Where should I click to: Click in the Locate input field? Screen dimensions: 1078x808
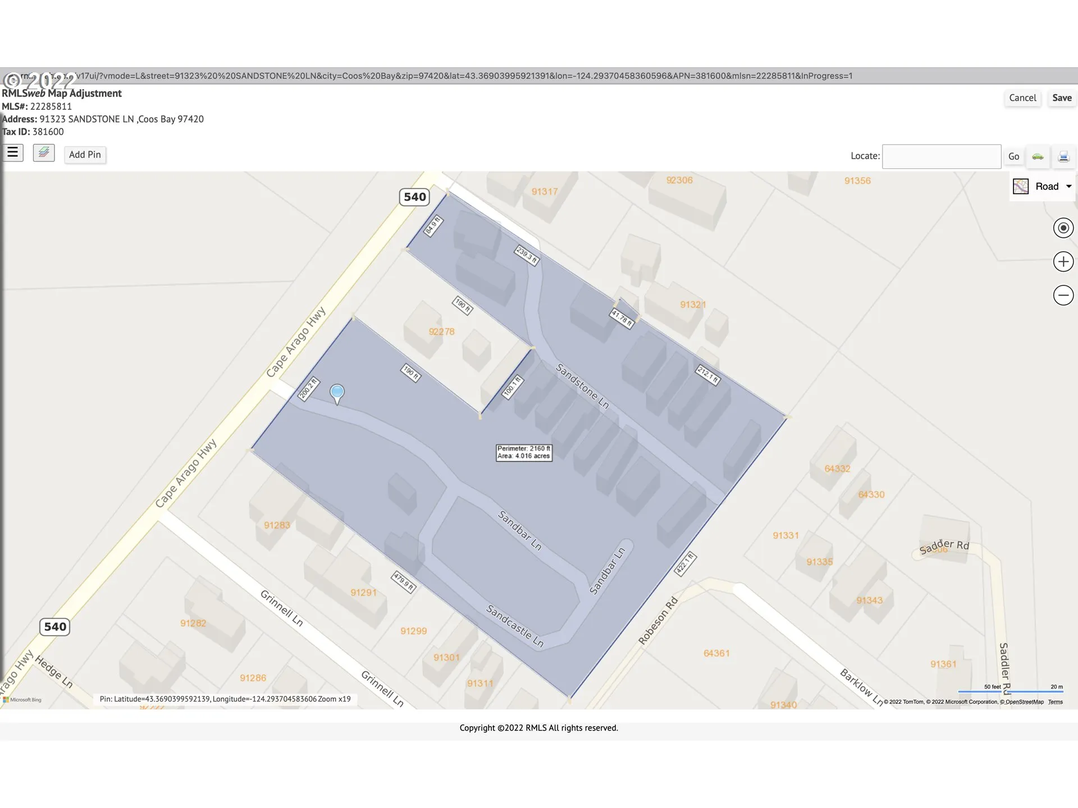click(941, 157)
